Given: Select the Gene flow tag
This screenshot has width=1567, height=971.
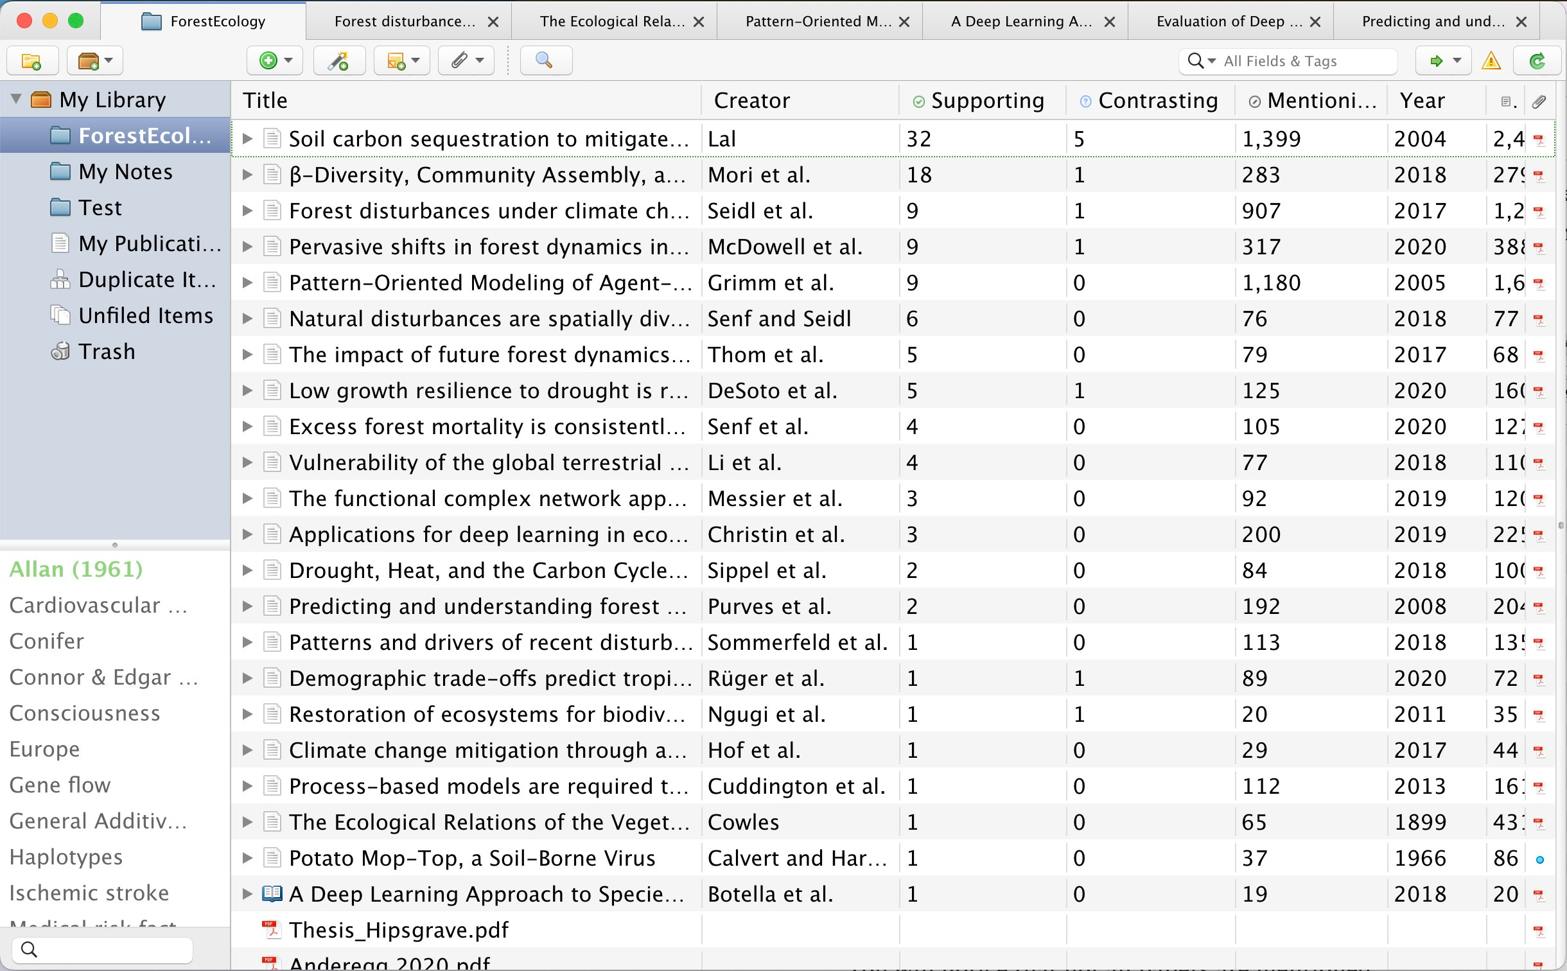Looking at the screenshot, I should tap(60, 785).
